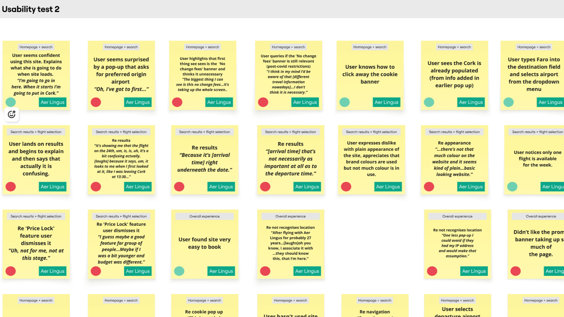Viewport: 564px width, 317px height.
Task: Click 'Search results + flight selection' label on Re results note
Action: 204,132
